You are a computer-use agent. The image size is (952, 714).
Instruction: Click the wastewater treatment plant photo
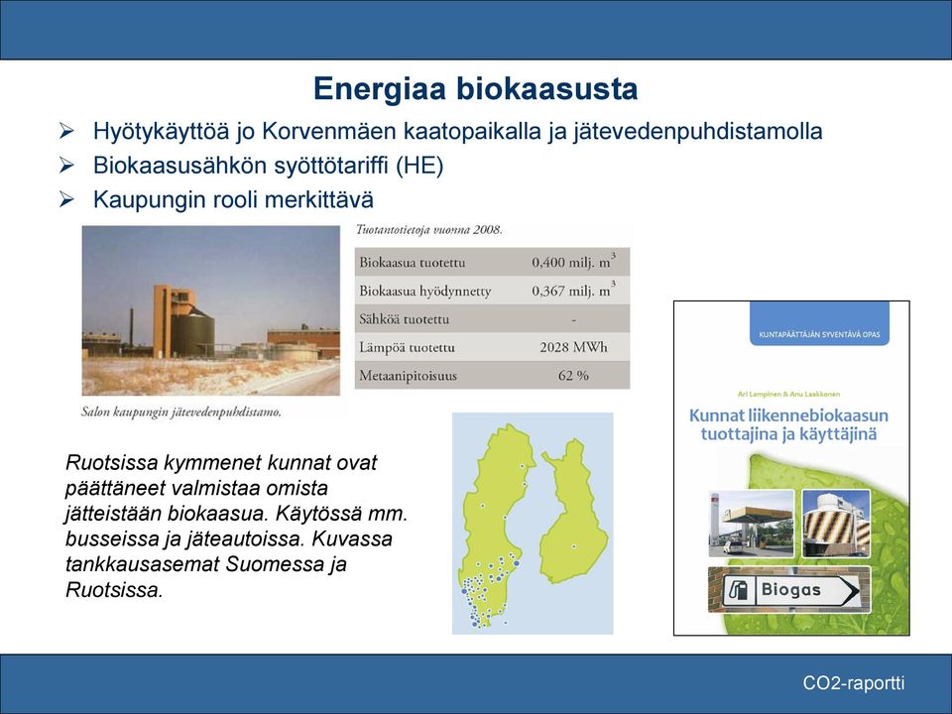tap(210, 310)
